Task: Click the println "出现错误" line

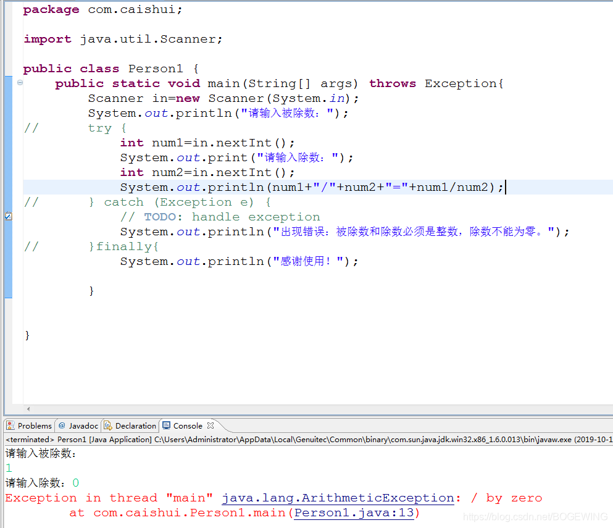Action: pos(344,232)
